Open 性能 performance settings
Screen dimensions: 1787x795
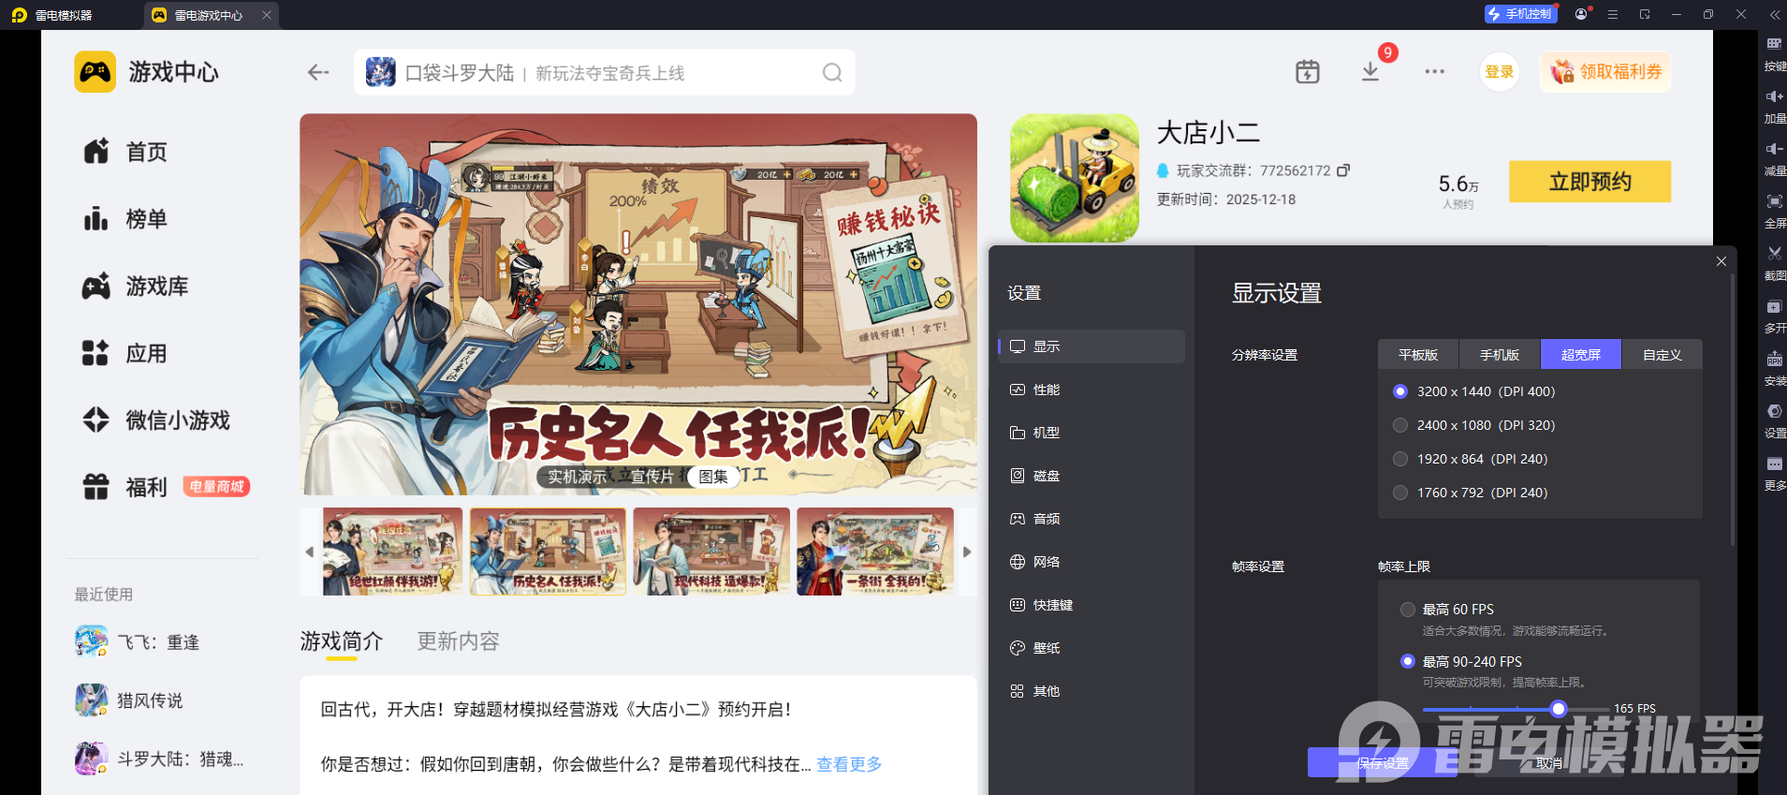(x=1091, y=390)
